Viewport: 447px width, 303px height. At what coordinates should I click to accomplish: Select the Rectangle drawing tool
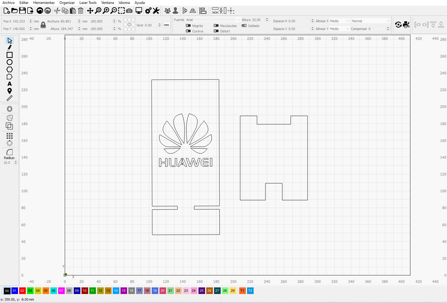pyautogui.click(x=10, y=55)
